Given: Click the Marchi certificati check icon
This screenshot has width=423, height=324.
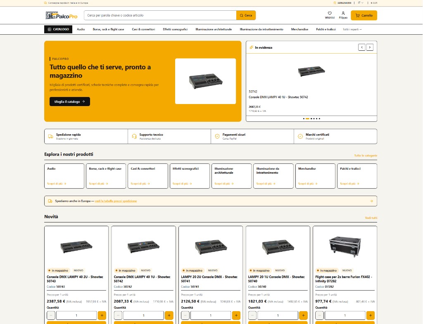Looking at the screenshot, I should click(x=300, y=136).
